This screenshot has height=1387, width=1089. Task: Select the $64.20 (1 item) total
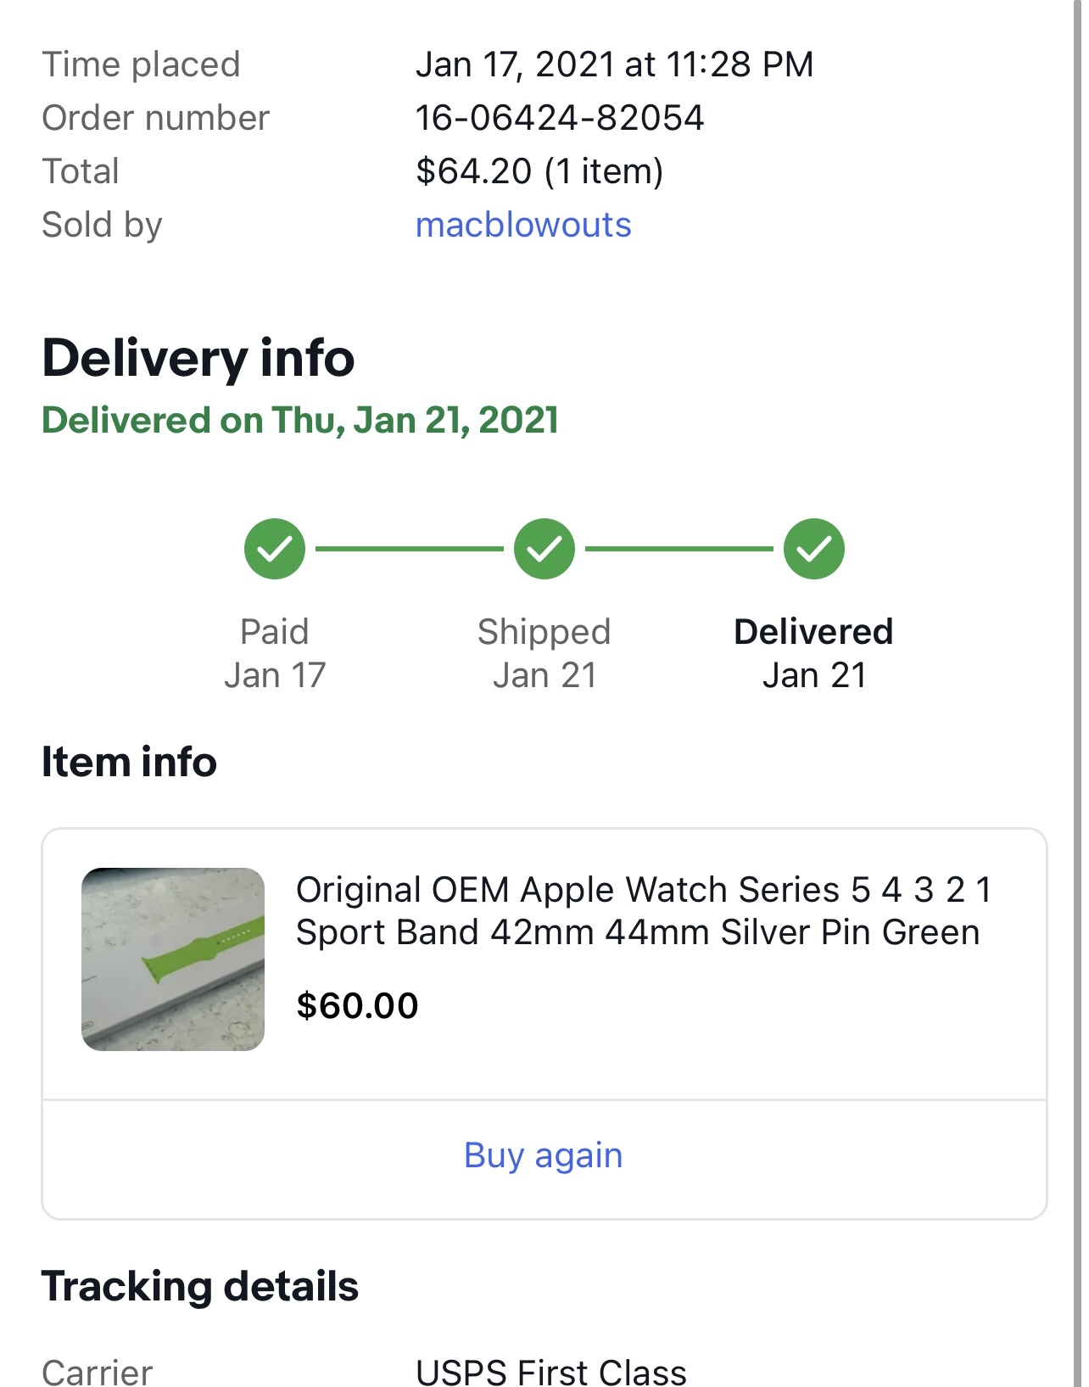point(539,171)
